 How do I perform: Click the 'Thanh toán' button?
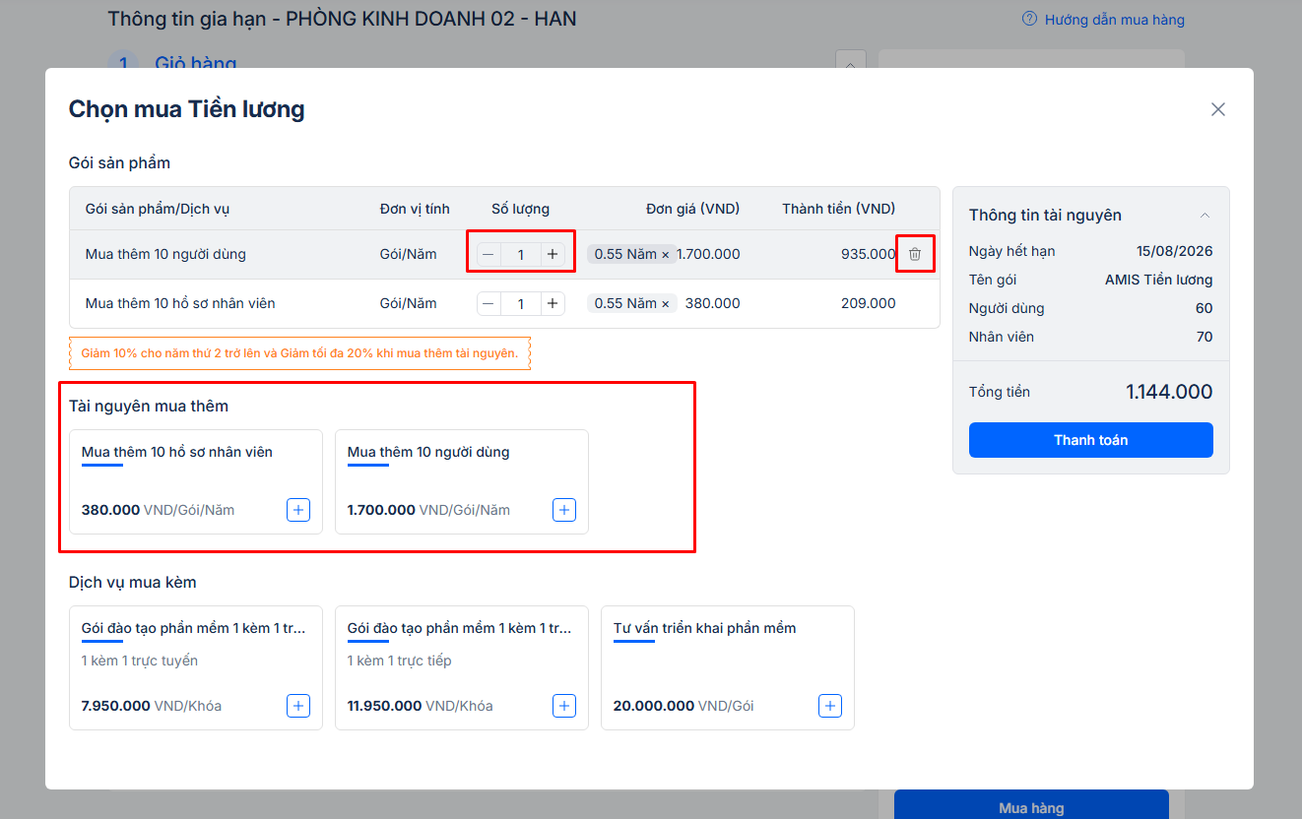click(x=1090, y=440)
